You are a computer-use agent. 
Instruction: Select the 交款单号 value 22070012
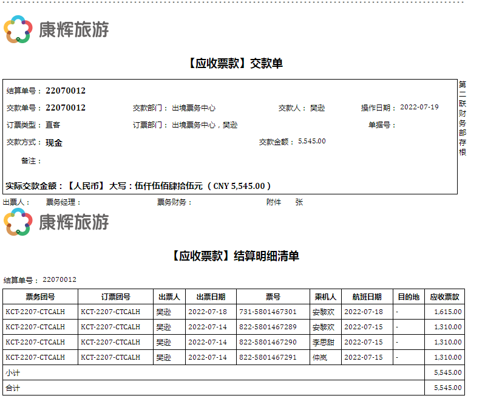click(66, 108)
